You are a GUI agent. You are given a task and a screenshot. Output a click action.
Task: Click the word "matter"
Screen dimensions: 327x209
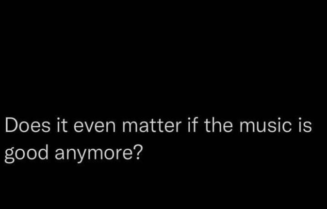click(151, 128)
